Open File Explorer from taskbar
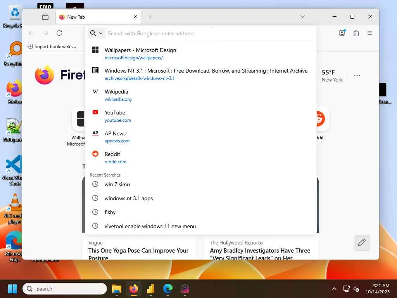Screen dimensions: 397x298 116,289
